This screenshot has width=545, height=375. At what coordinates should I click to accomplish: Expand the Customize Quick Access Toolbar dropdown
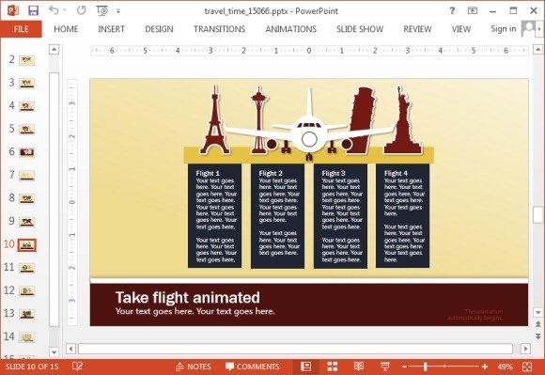[x=118, y=11]
